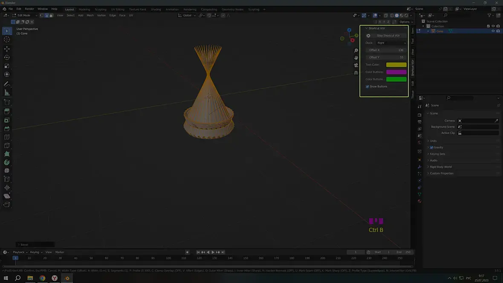Hide the Collection in viewport

493,26
